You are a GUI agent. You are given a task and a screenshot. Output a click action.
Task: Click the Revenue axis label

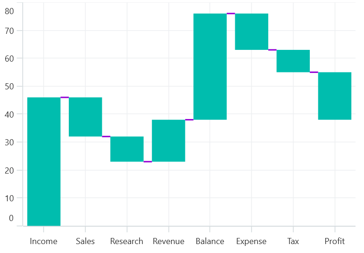click(168, 241)
